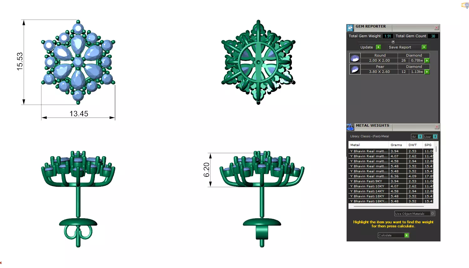Click the Pear gem thumbnail
Viewport: 469px width, 268px height.
[x=355, y=69]
